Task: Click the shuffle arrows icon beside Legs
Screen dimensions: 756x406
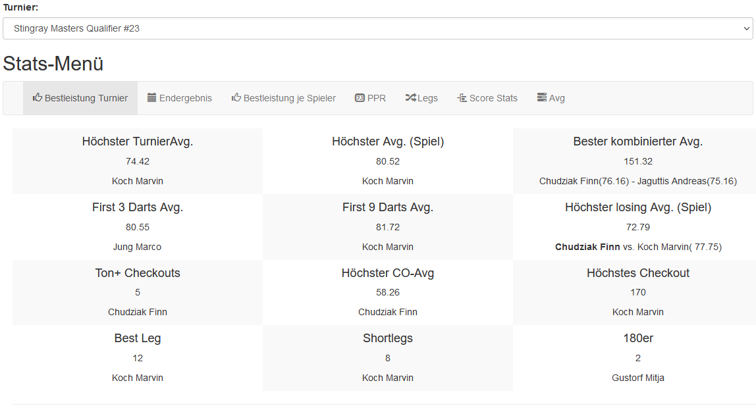Action: coord(410,98)
